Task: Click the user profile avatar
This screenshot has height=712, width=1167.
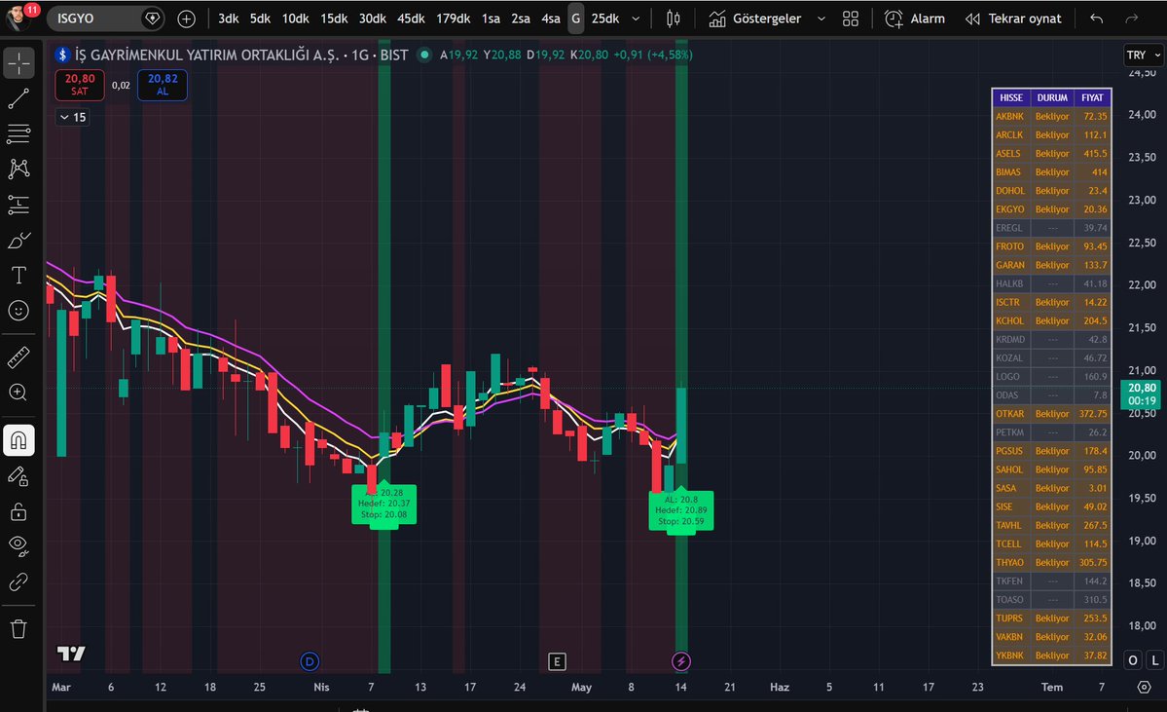Action: [x=18, y=18]
